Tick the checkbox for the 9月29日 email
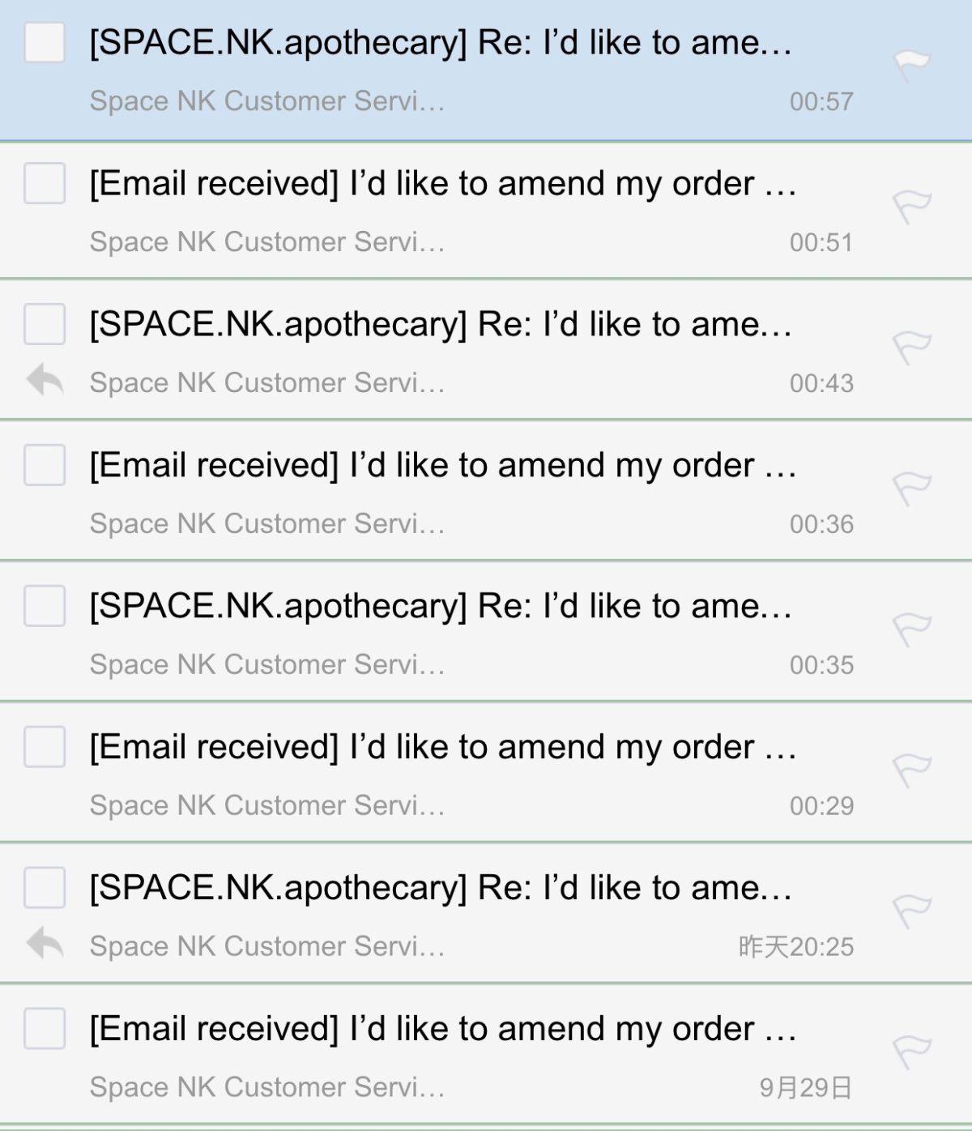The height and width of the screenshot is (1131, 972). pyautogui.click(x=45, y=1029)
